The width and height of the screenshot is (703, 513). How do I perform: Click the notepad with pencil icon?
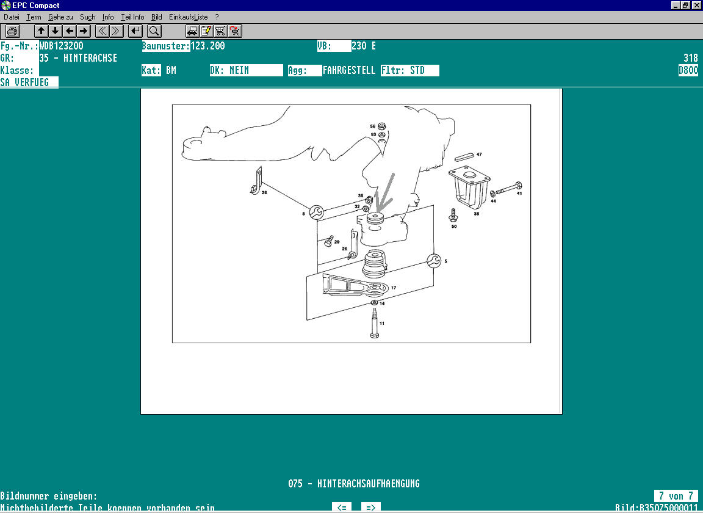[x=206, y=31]
